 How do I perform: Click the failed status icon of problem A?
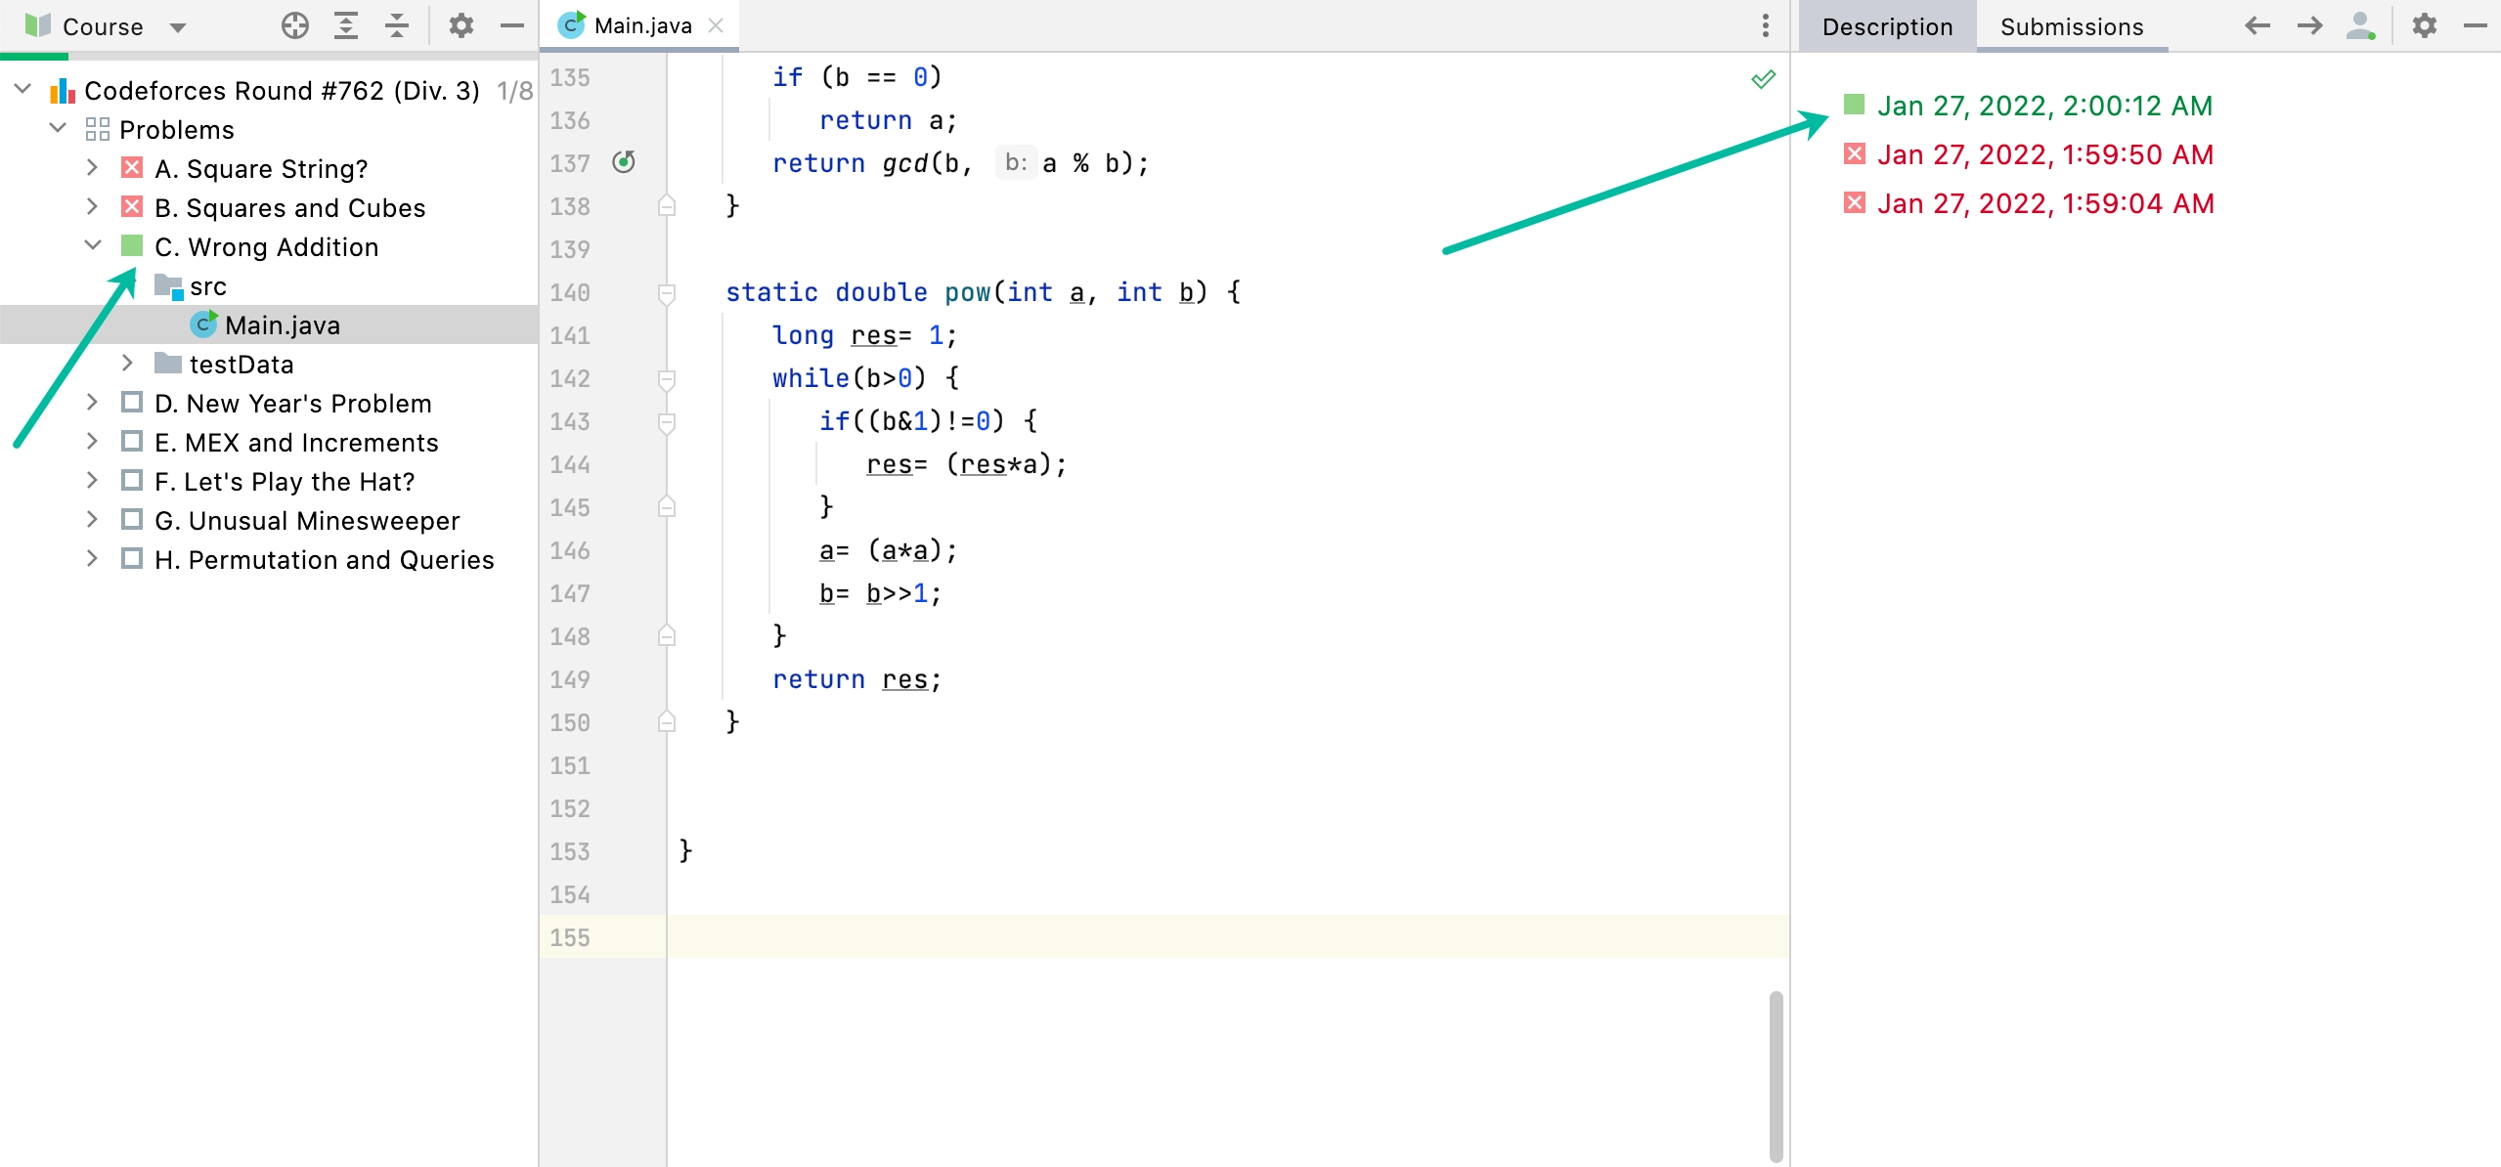[x=131, y=167]
